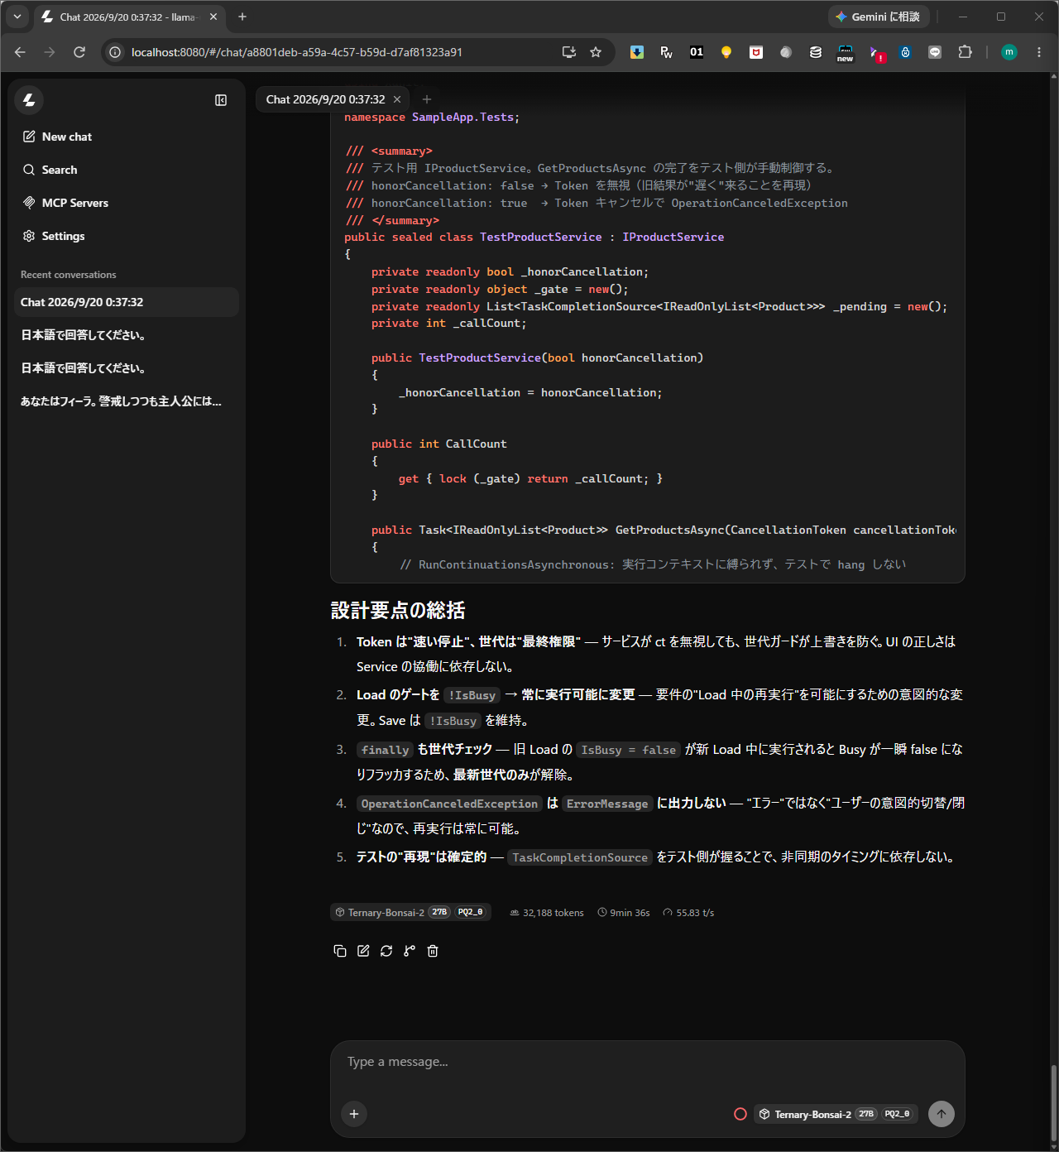Viewport: 1059px width, 1152px height.
Task: Send message with the arrow button
Action: pyautogui.click(x=942, y=1114)
